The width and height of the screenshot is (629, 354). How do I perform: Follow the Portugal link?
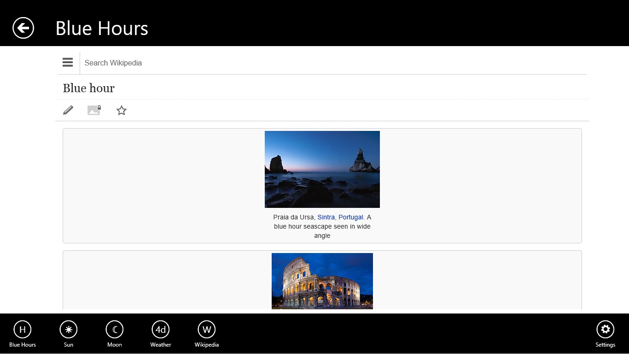click(x=350, y=217)
